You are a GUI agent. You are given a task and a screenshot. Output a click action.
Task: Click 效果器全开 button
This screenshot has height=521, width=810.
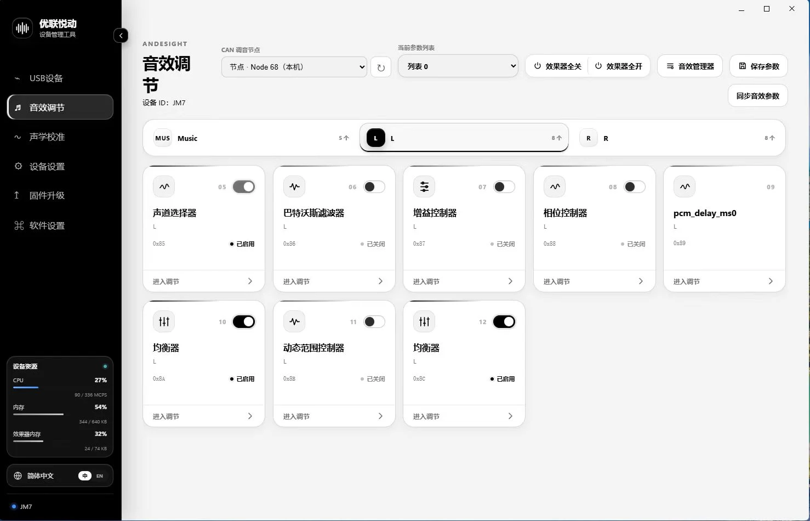point(619,66)
